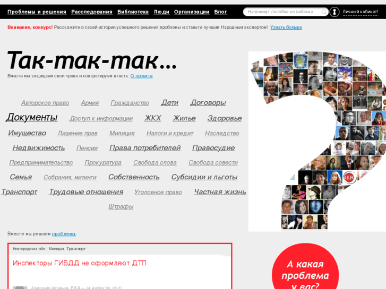Open 'Проблемы и решения' menu item
Viewport: 386px width, 289px height.
pyautogui.click(x=37, y=12)
